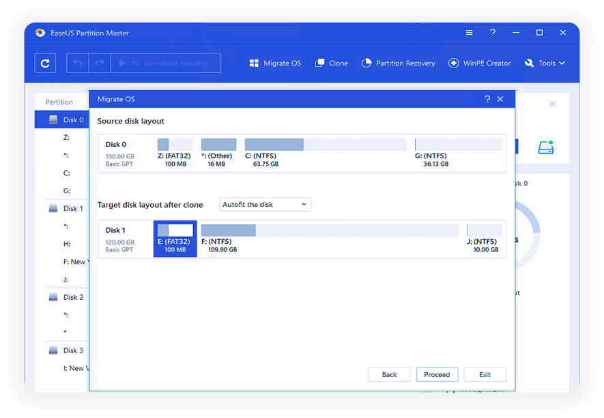Click the Exit button
This screenshot has width=604, height=418.
(x=485, y=374)
